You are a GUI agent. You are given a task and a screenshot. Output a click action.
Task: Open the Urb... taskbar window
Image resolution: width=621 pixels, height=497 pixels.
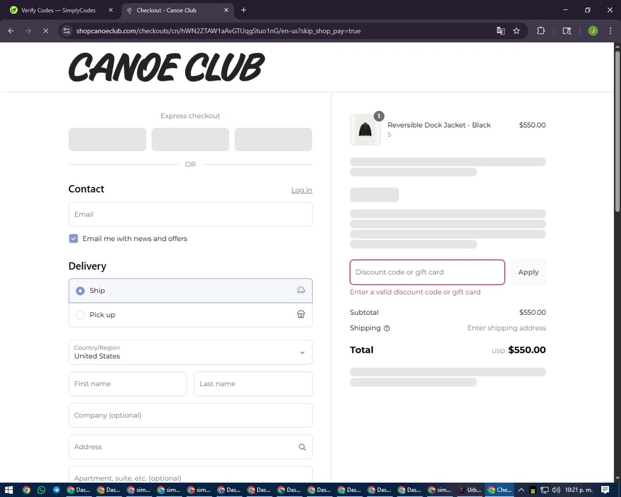[470, 490]
